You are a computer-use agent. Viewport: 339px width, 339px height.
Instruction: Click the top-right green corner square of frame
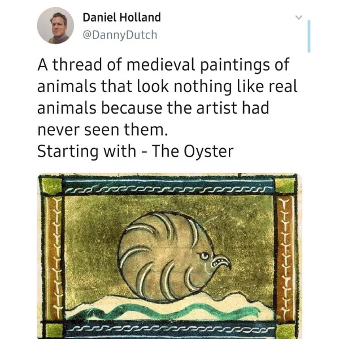(285, 185)
